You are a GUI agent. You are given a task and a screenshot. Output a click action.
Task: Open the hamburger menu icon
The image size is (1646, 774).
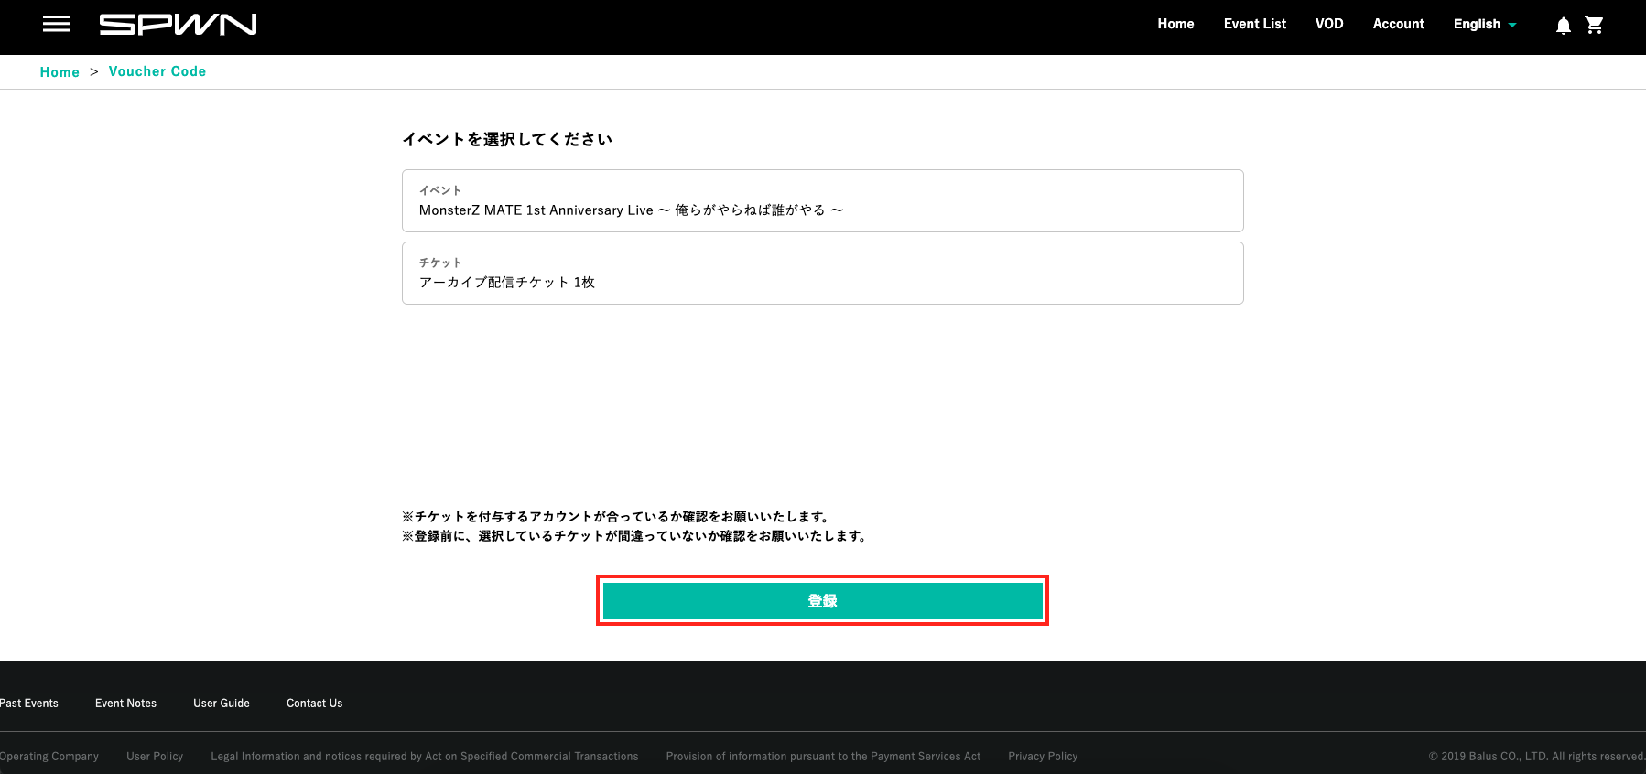coord(56,24)
